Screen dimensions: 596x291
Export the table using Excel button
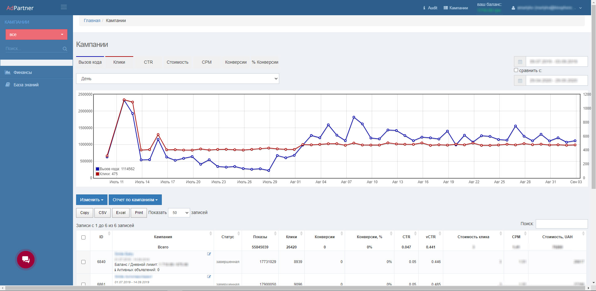(x=121, y=213)
